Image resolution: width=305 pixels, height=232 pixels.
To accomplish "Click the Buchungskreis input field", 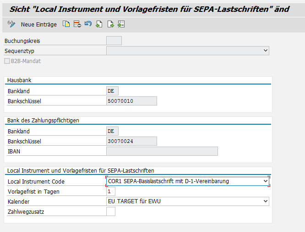I will [x=114, y=41].
